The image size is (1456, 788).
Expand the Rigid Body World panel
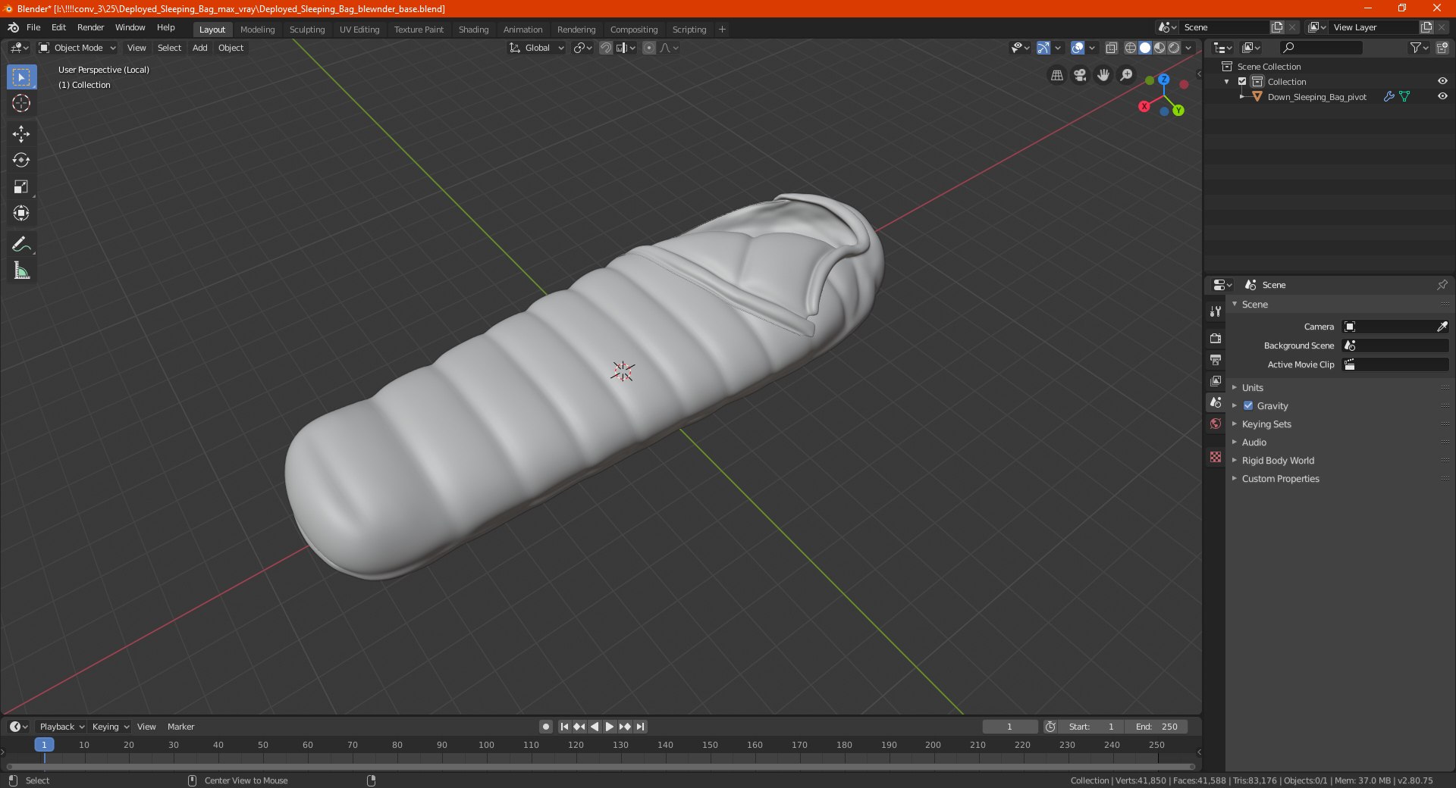(1278, 461)
